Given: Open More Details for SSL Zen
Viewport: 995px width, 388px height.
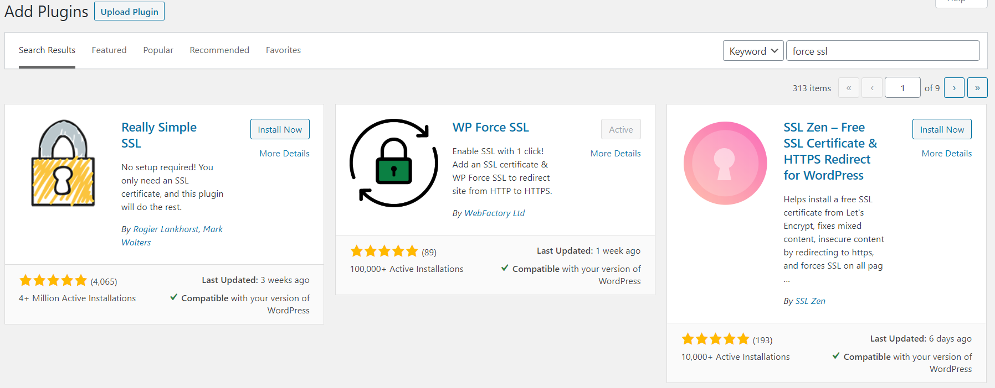Looking at the screenshot, I should coord(946,154).
